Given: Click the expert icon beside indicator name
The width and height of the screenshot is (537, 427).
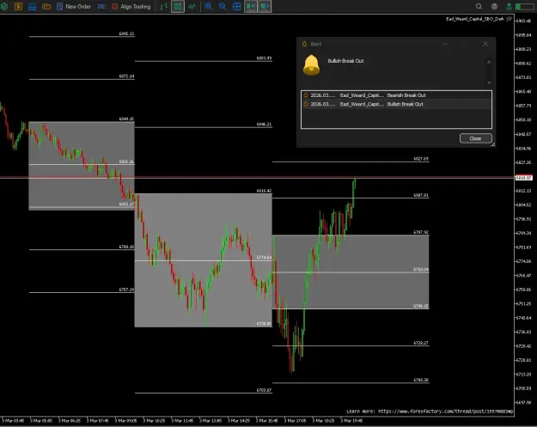Looking at the screenshot, I should (510, 19).
